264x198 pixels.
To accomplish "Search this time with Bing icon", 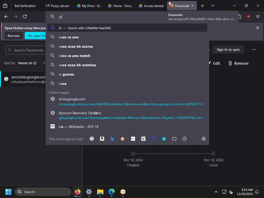I will point(112,139).
